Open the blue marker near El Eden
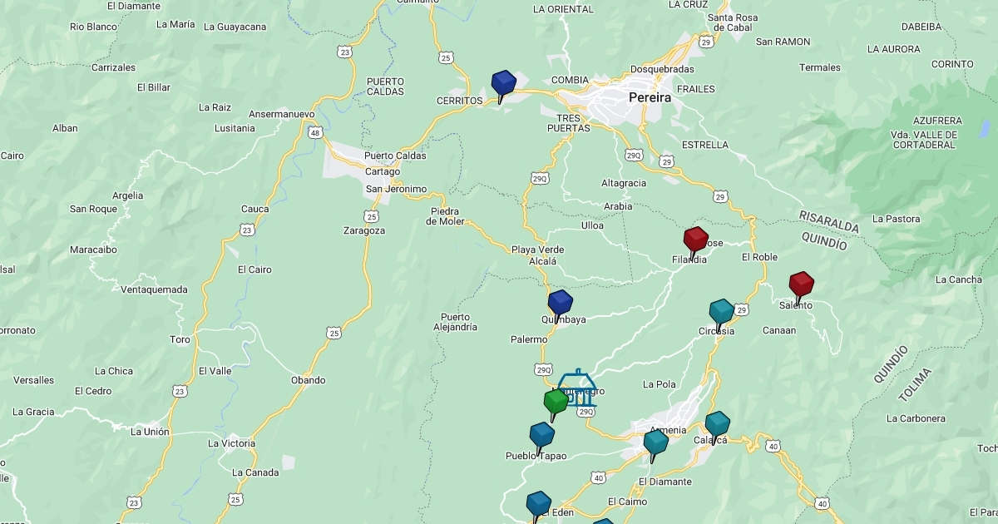This screenshot has height=524, width=998. [538, 506]
